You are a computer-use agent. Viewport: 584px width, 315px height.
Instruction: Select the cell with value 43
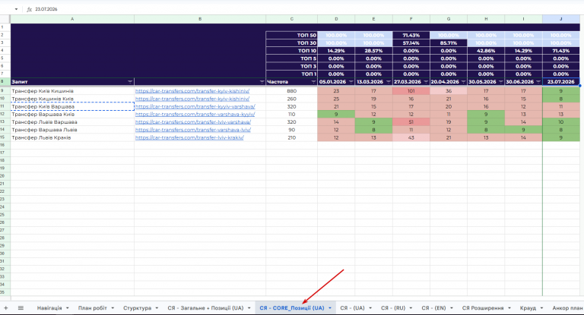[x=411, y=137]
